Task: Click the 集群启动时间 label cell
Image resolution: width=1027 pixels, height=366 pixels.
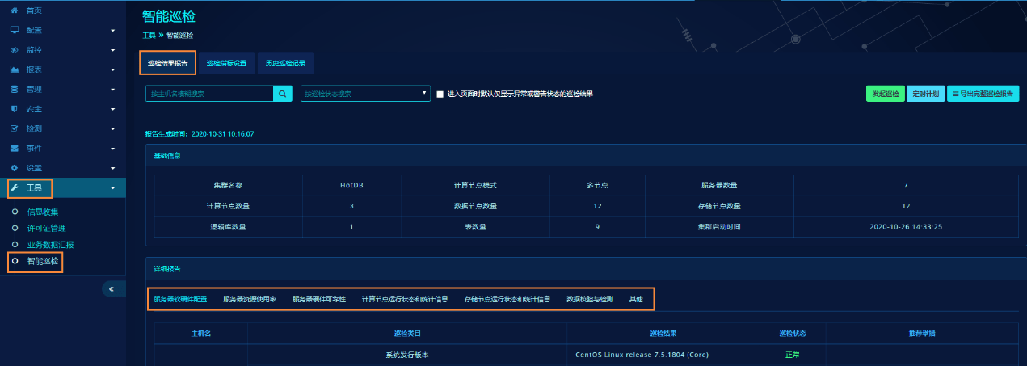Action: (719, 226)
